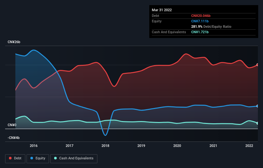The width and height of the screenshot is (263, 168).
Task: Click the CN¥20.046b debt value
Action: 201,16
